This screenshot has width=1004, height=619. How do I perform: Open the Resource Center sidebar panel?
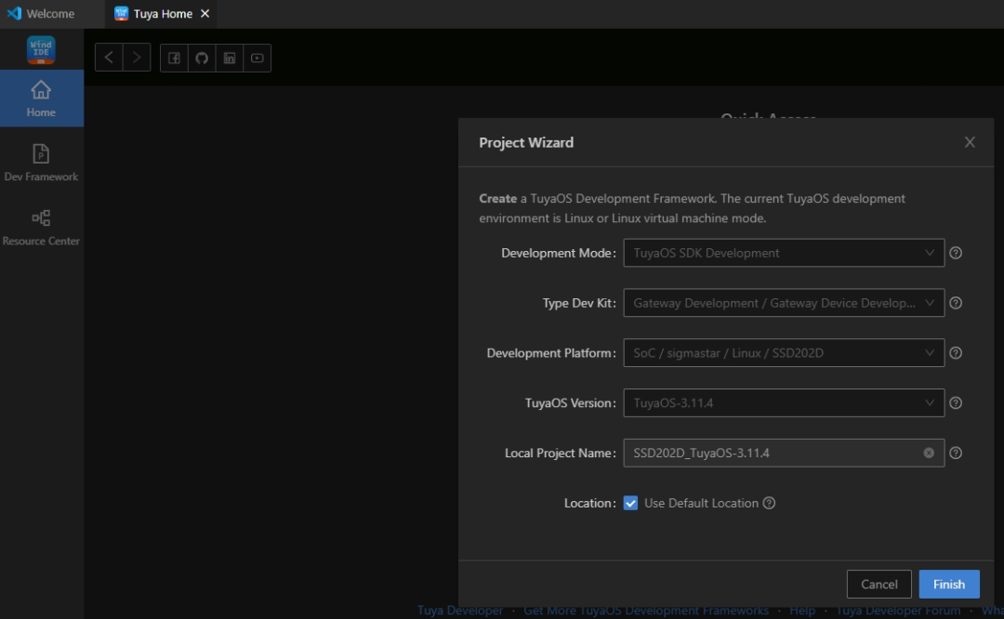41,227
